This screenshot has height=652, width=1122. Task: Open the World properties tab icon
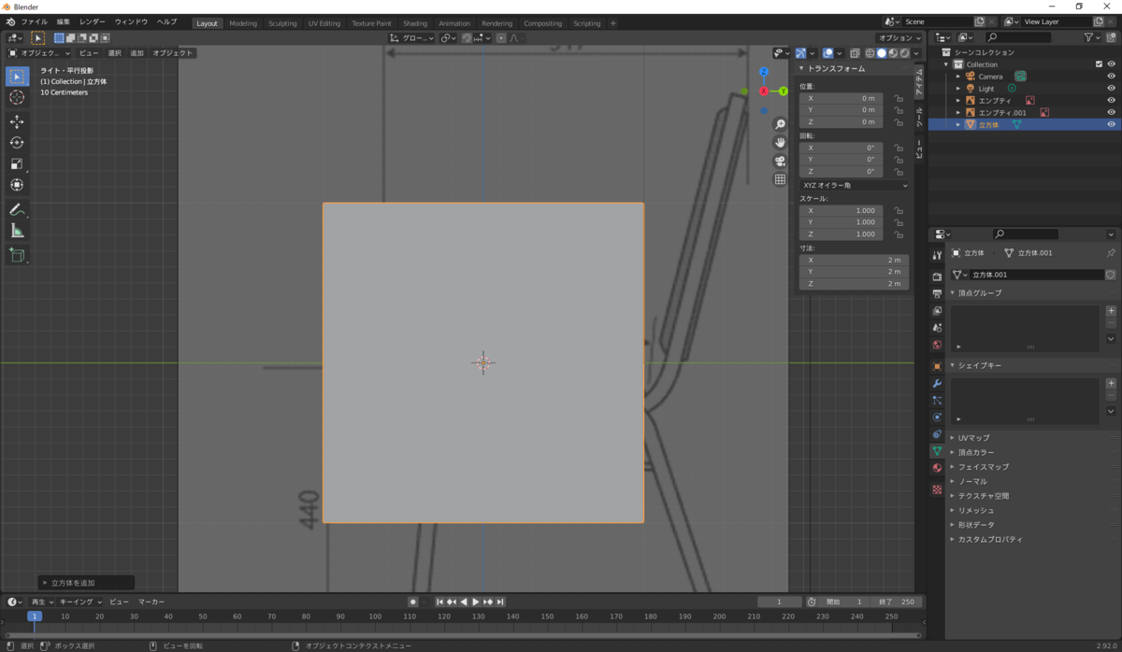pos(937,345)
